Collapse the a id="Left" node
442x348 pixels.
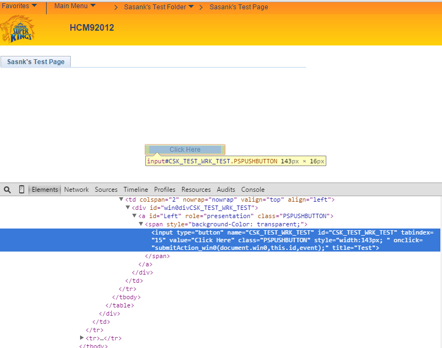click(x=134, y=215)
